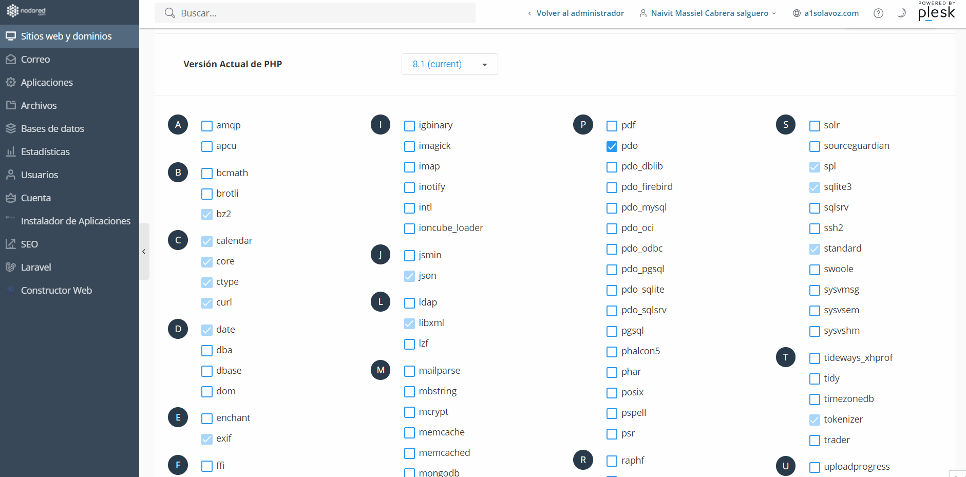Toggle dark mode moon icon
This screenshot has height=477, width=966.
[901, 13]
